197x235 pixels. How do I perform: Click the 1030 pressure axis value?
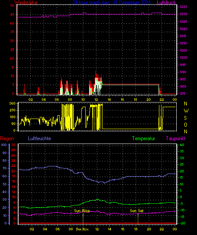(183, 14)
